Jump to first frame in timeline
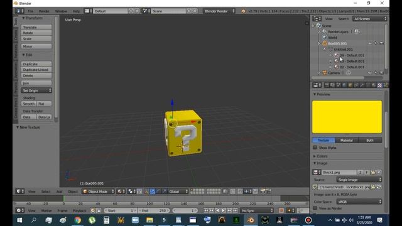The height and width of the screenshot is (226, 402). pos(206,210)
